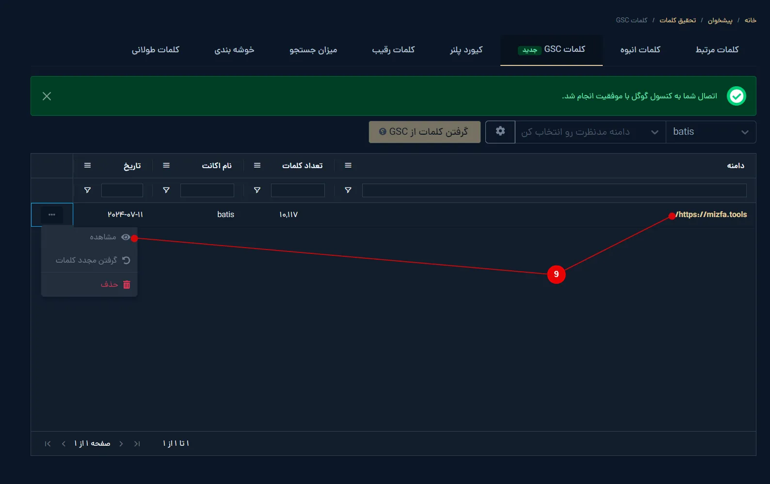This screenshot has height=484, width=770.
Task: Go to the first page of results
Action: [48, 444]
